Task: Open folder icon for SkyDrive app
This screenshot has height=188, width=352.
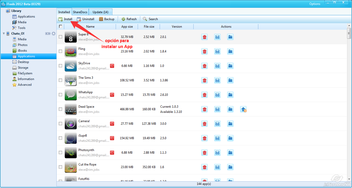Action: [230, 66]
